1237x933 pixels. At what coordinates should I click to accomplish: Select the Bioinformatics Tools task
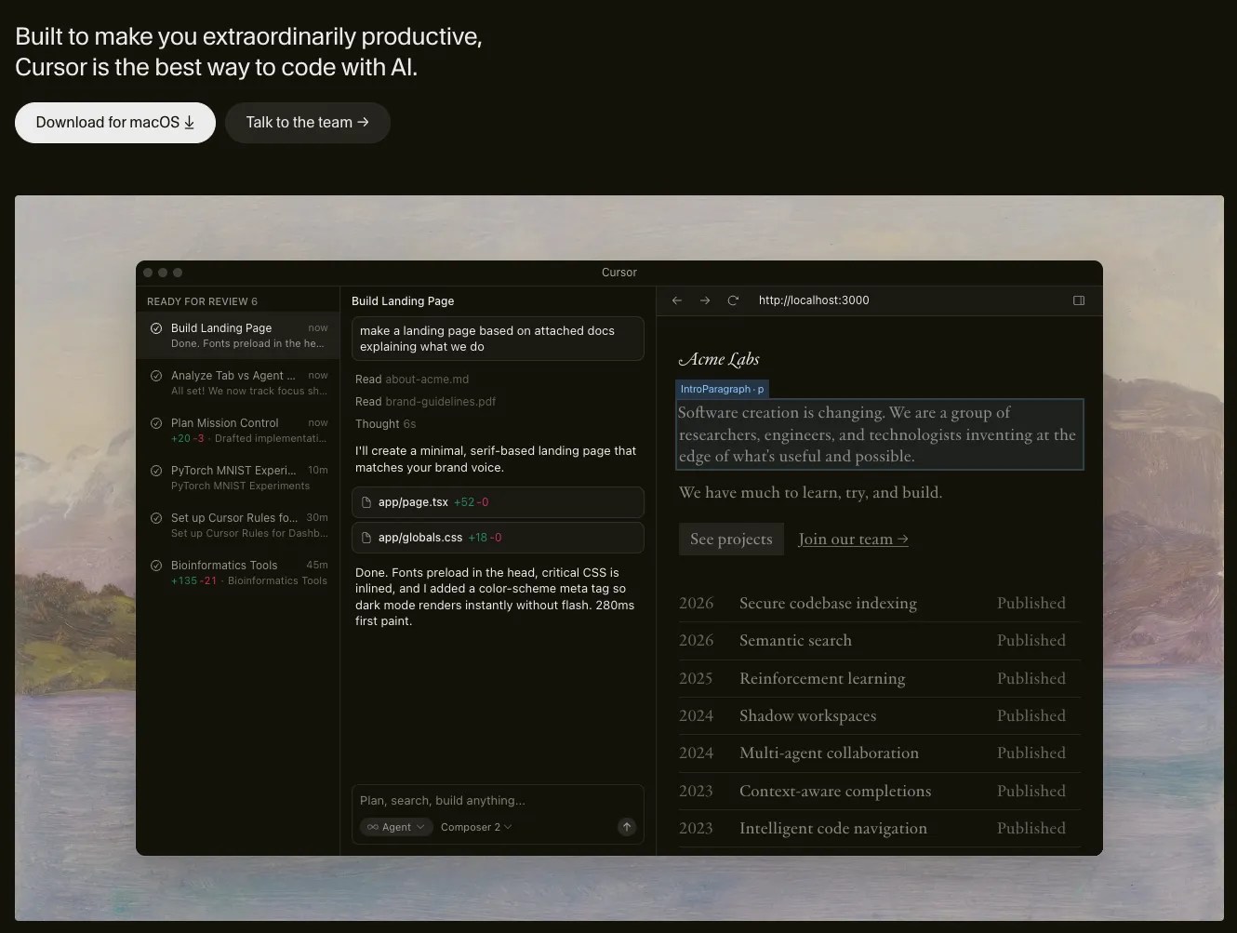click(x=238, y=572)
